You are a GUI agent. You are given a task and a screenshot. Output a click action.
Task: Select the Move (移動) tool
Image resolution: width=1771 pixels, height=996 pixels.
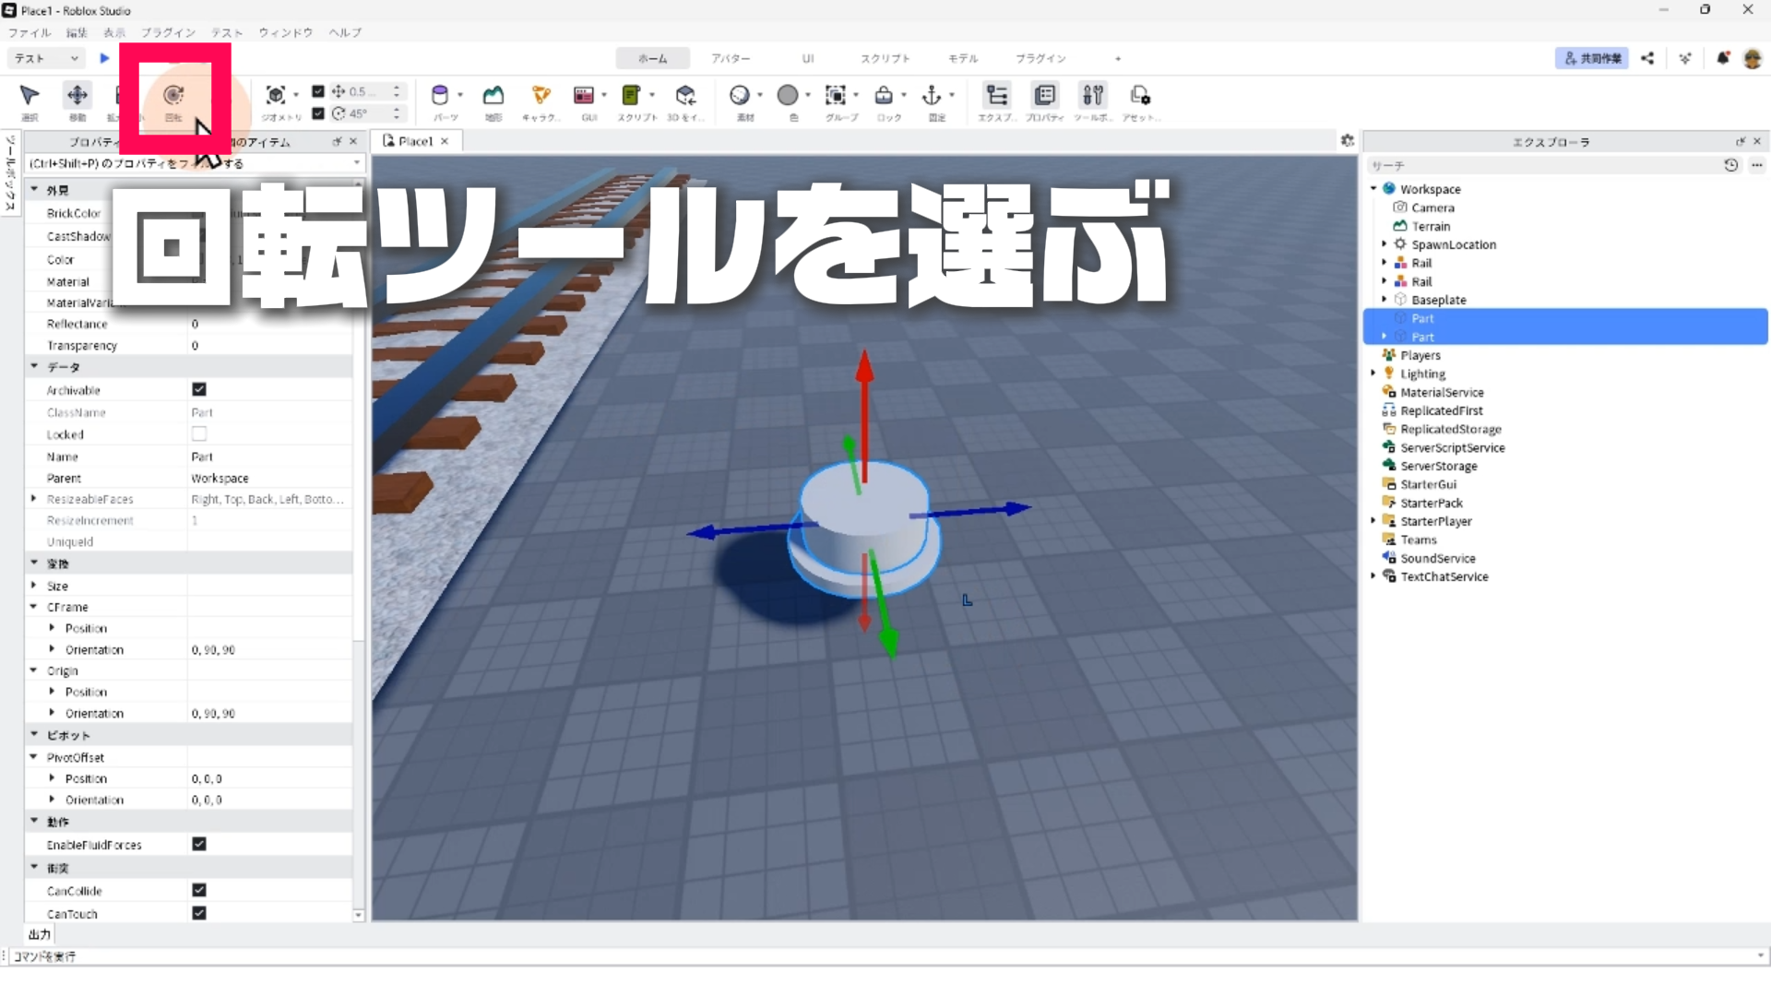tap(77, 96)
